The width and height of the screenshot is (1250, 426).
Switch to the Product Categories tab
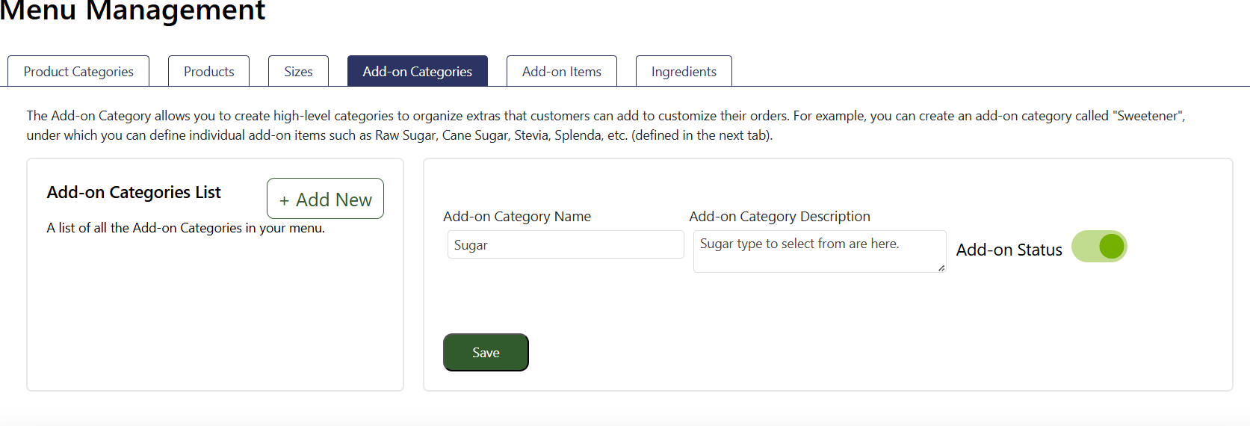tap(78, 72)
